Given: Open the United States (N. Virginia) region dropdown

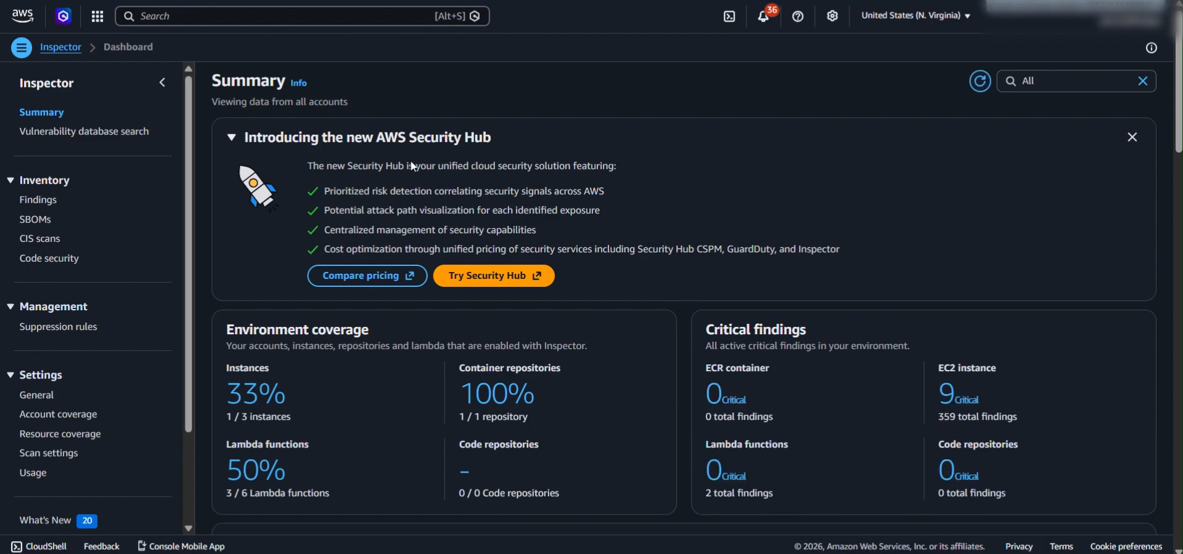Looking at the screenshot, I should (915, 16).
